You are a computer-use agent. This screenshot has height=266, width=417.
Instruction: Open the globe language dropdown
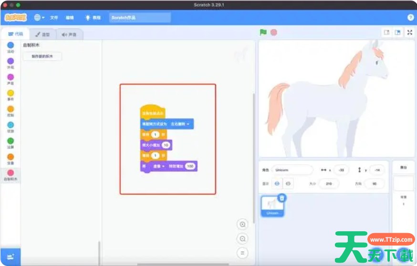coord(39,18)
